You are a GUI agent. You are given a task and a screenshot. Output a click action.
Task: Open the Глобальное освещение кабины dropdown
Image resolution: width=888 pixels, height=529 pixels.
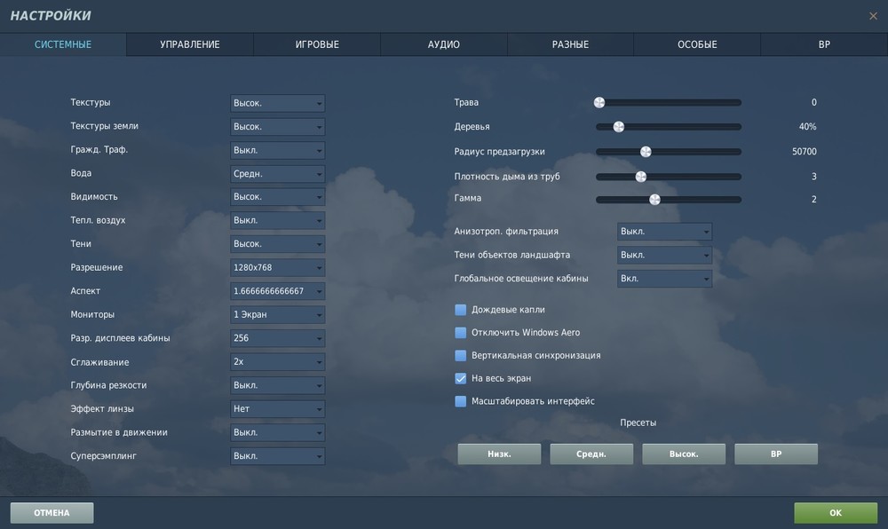pos(664,279)
